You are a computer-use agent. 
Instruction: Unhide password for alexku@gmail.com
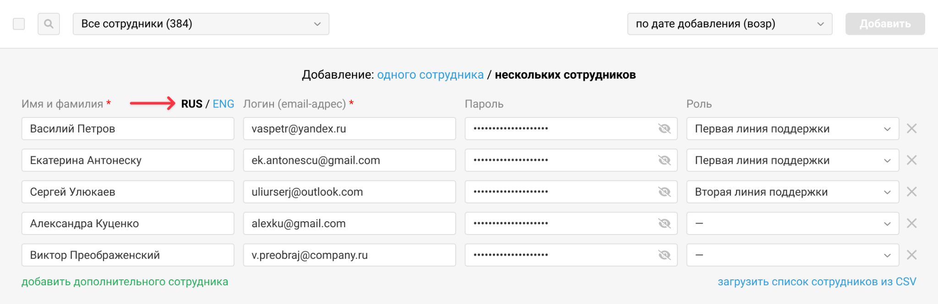[x=664, y=223]
